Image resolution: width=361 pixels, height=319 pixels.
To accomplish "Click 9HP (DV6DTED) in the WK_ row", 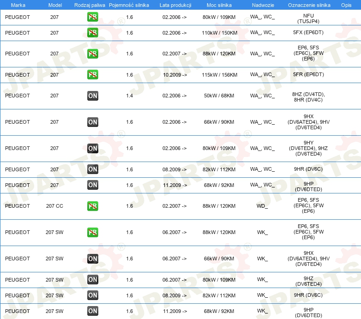I will (x=308, y=313).
